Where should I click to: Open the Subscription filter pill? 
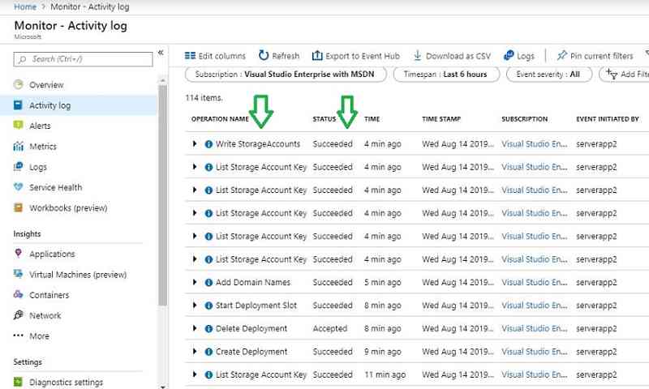pyautogui.click(x=286, y=75)
